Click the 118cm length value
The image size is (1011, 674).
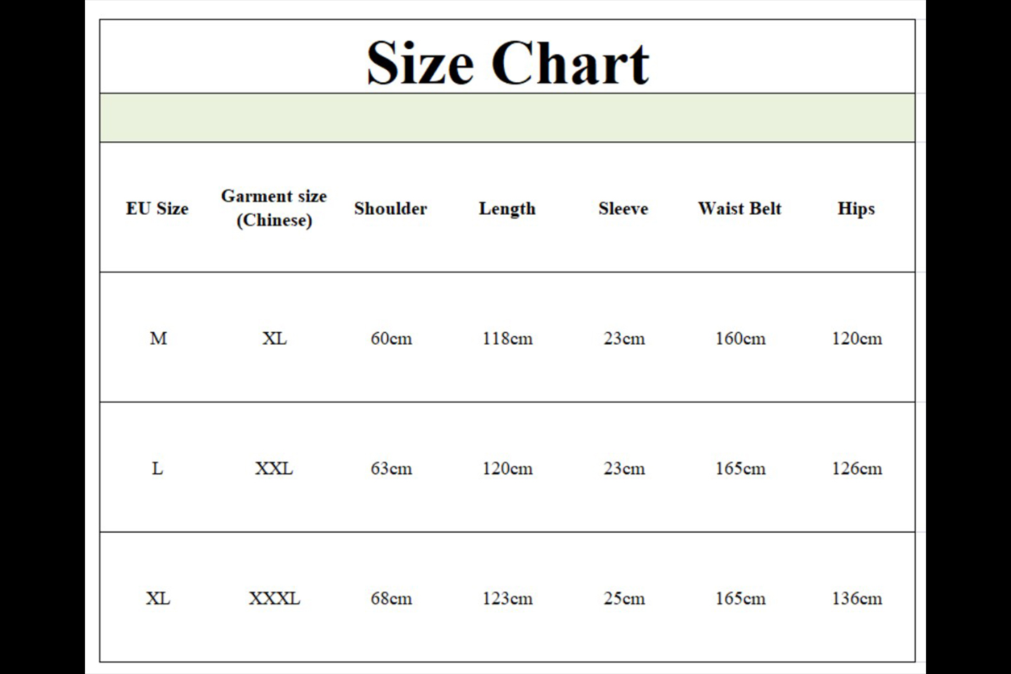507,338
